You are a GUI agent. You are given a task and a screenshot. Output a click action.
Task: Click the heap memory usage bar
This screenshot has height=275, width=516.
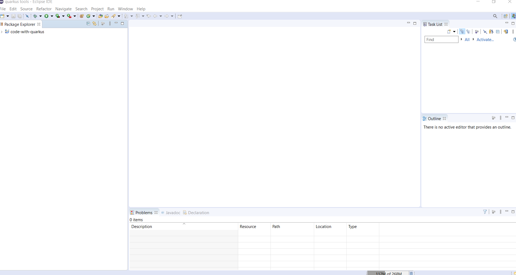(388, 273)
